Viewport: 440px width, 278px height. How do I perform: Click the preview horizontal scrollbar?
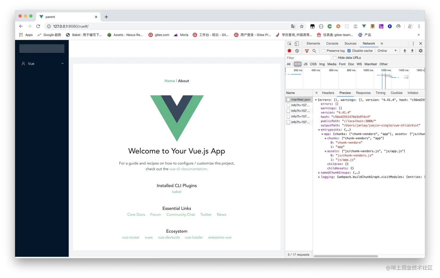pos(346,256)
